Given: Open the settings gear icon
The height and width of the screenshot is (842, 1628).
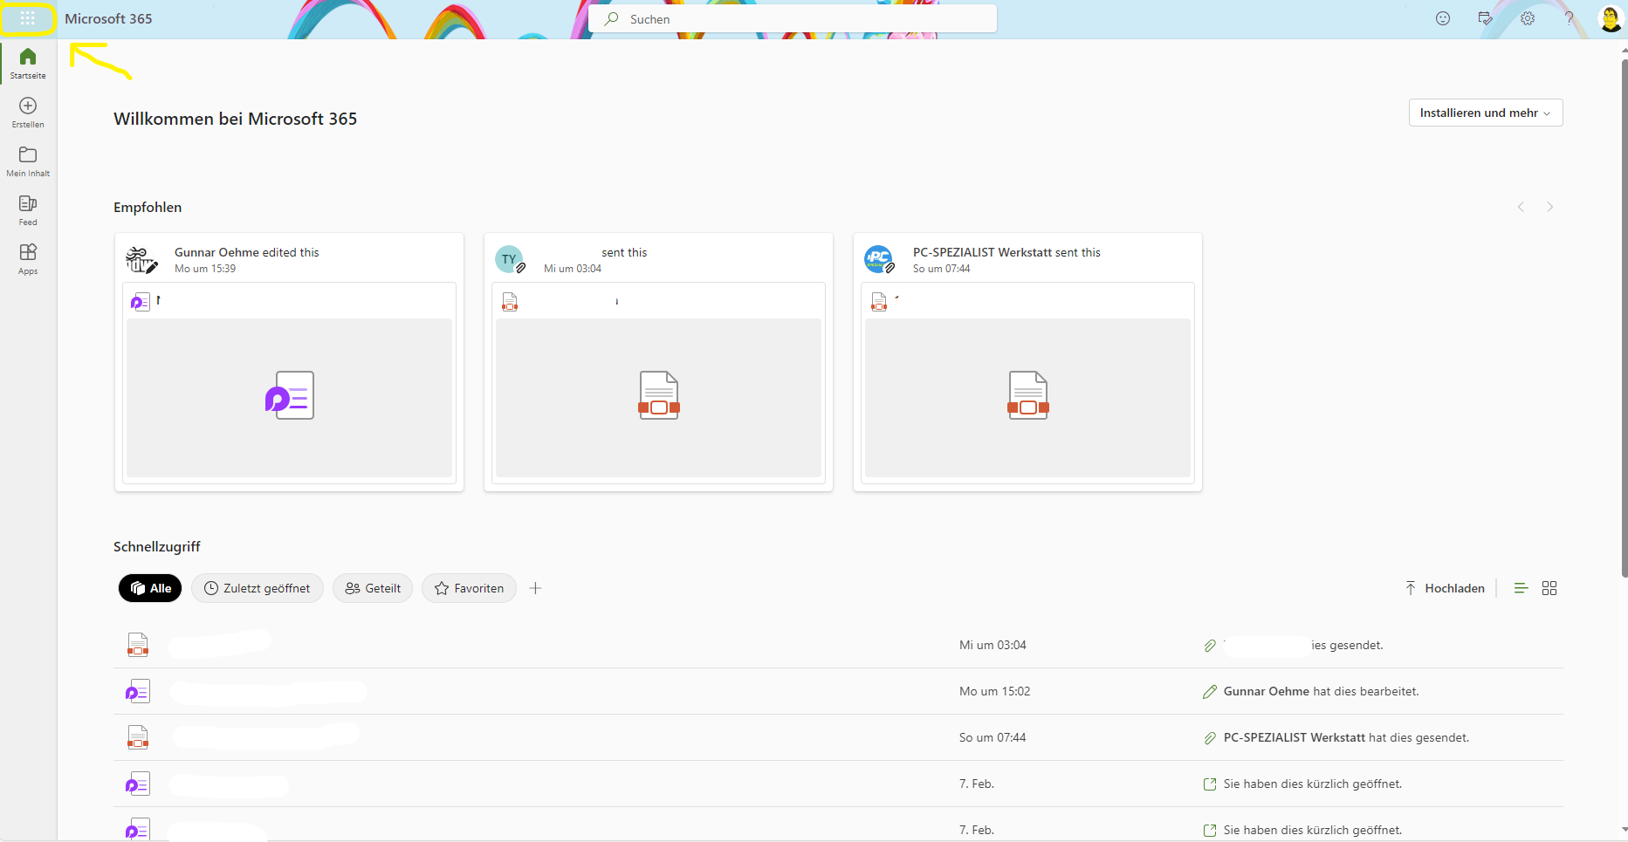Looking at the screenshot, I should pyautogui.click(x=1528, y=18).
